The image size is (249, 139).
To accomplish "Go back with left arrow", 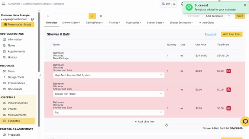I will point(48,16).
